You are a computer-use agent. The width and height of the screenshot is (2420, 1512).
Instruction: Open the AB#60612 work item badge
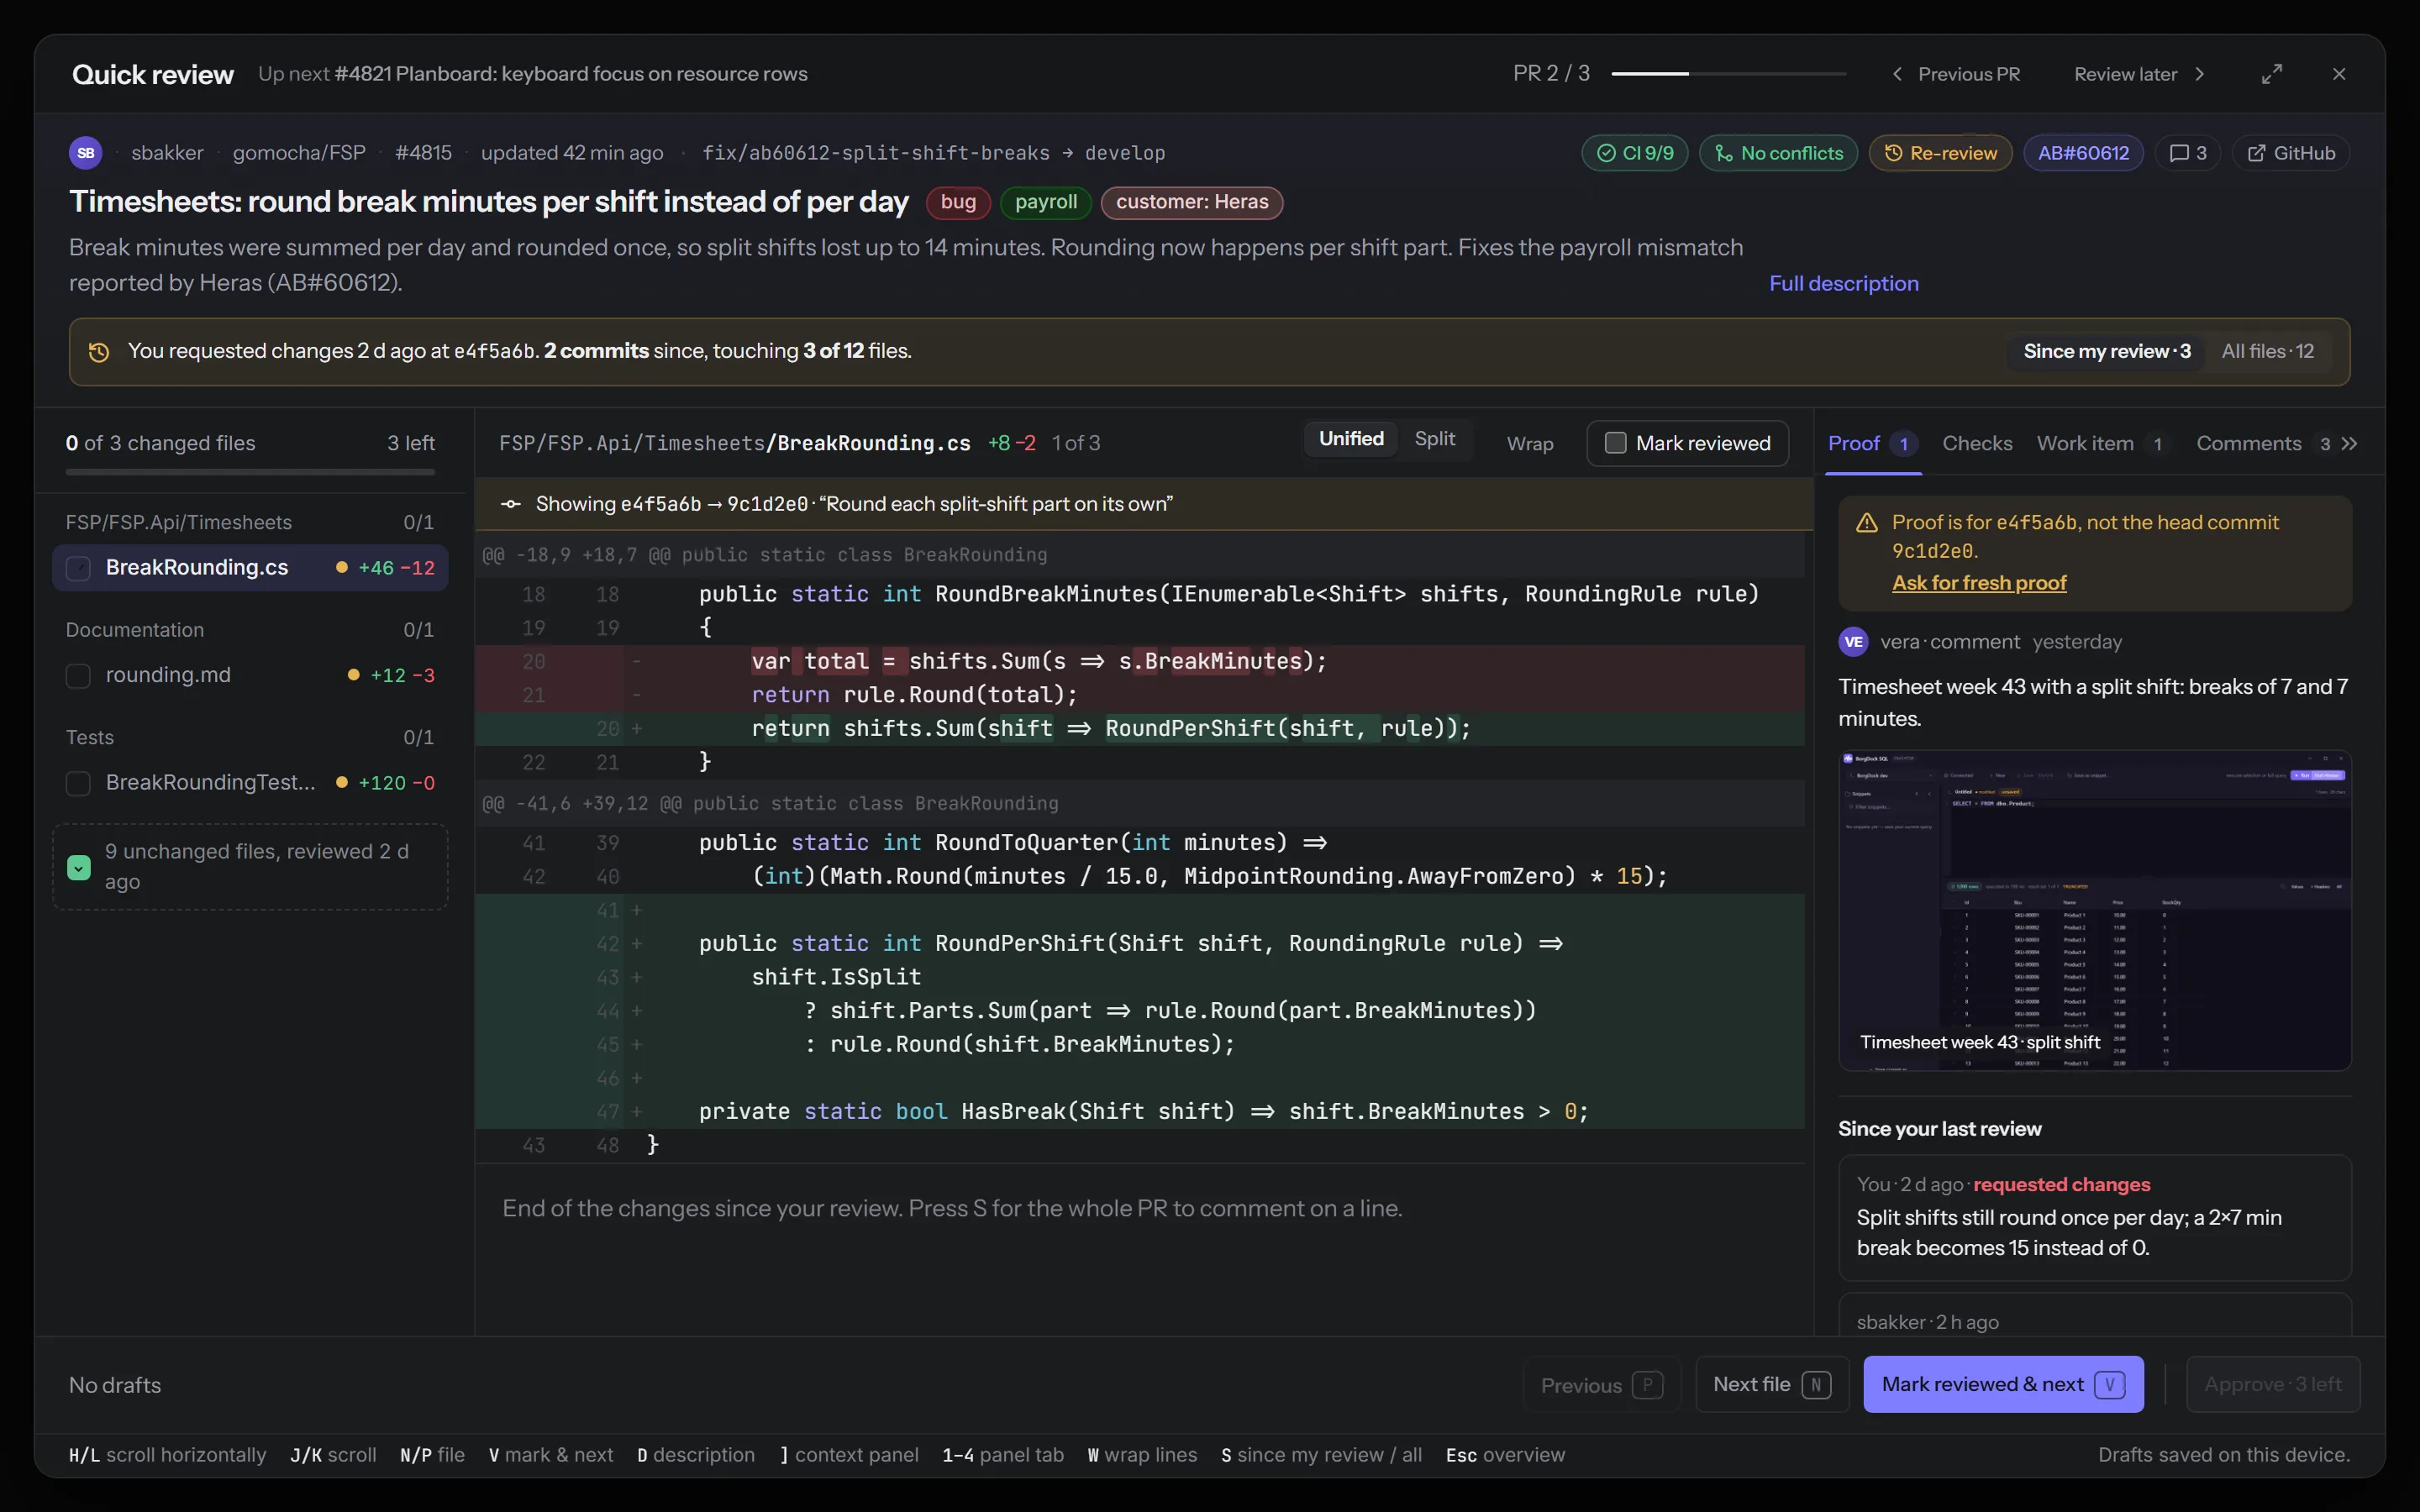[2083, 153]
